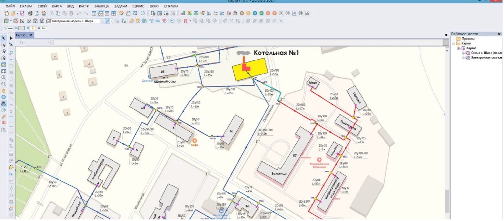Select Электронная модель layer in tree
504x221 pixels.
(486, 58)
